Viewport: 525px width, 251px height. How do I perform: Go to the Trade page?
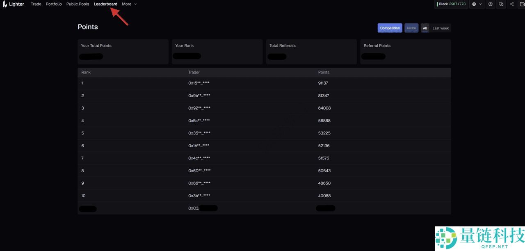(x=36, y=4)
